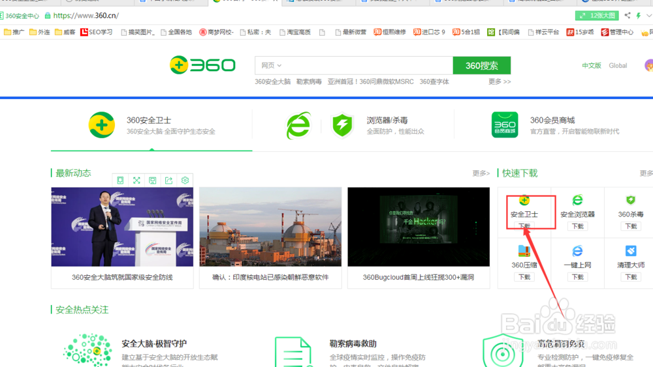Viewport: 653px width, 367px height.
Task: Click 下载 under 360杀毒
Action: [x=631, y=226]
